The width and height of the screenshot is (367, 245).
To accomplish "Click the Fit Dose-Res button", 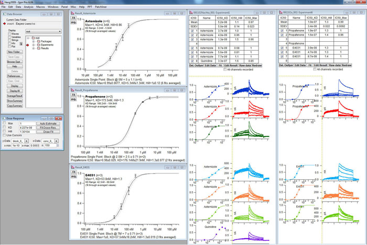I will click(x=48, y=128).
